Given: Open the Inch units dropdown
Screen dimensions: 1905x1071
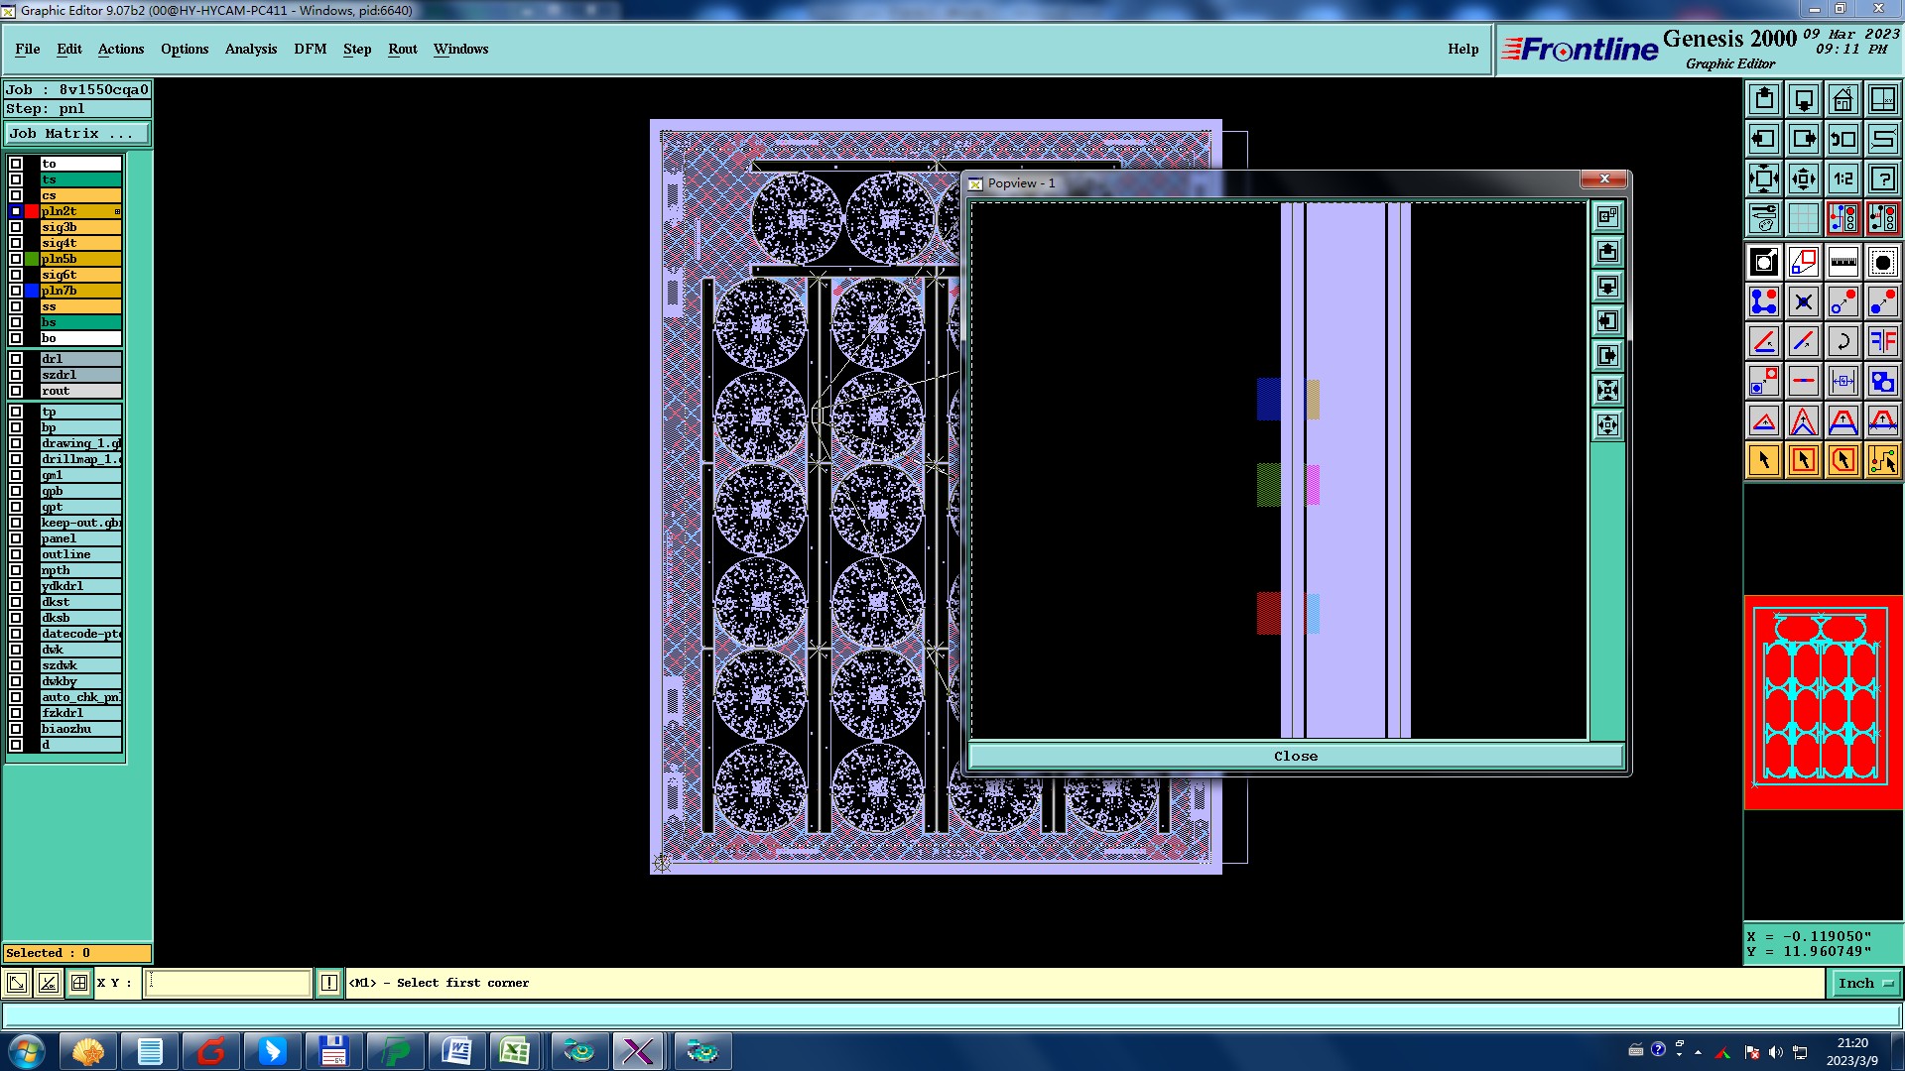Looking at the screenshot, I should click(x=1864, y=983).
